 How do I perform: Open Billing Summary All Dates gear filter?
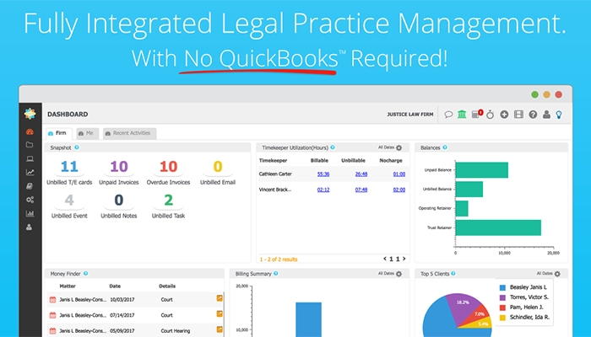coord(399,273)
